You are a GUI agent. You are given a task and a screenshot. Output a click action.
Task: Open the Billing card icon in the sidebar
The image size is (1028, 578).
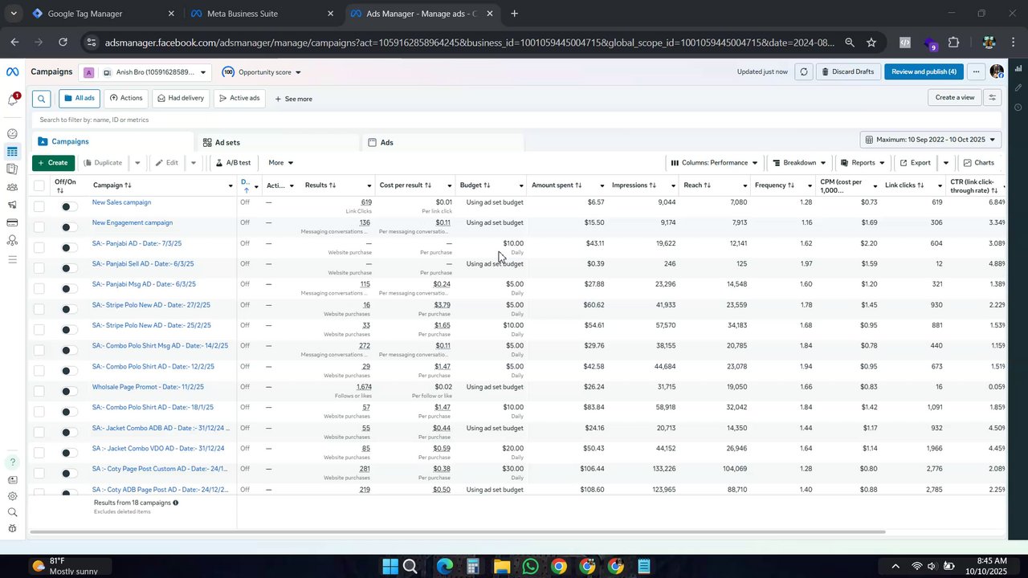tap(12, 222)
